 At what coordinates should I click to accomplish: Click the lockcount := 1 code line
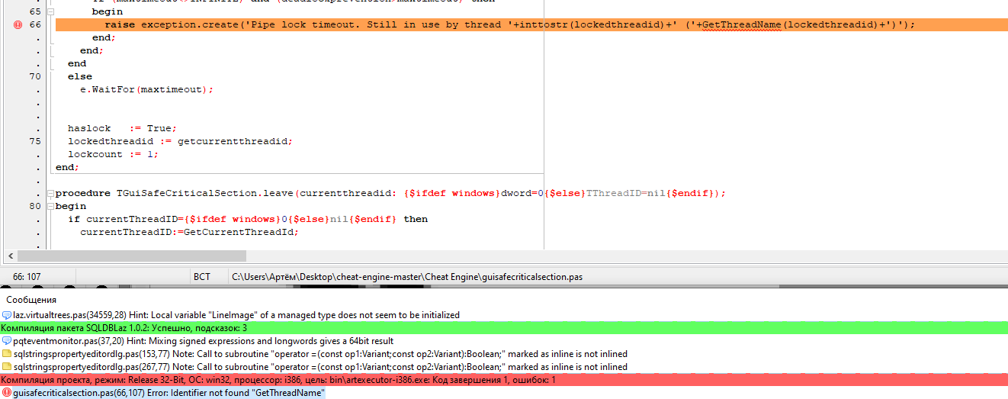(114, 154)
